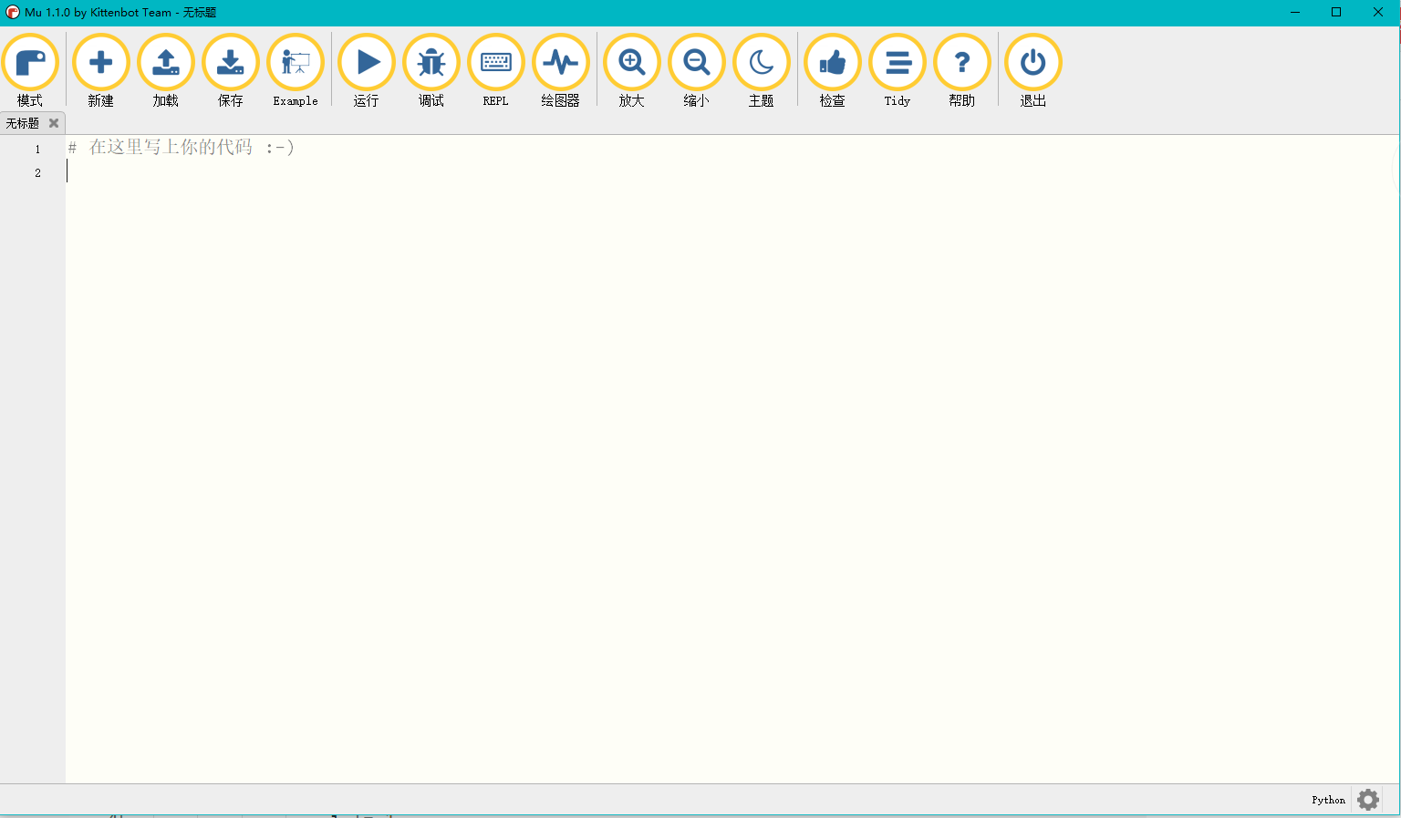Quit Mu with 退出

pos(1033,71)
